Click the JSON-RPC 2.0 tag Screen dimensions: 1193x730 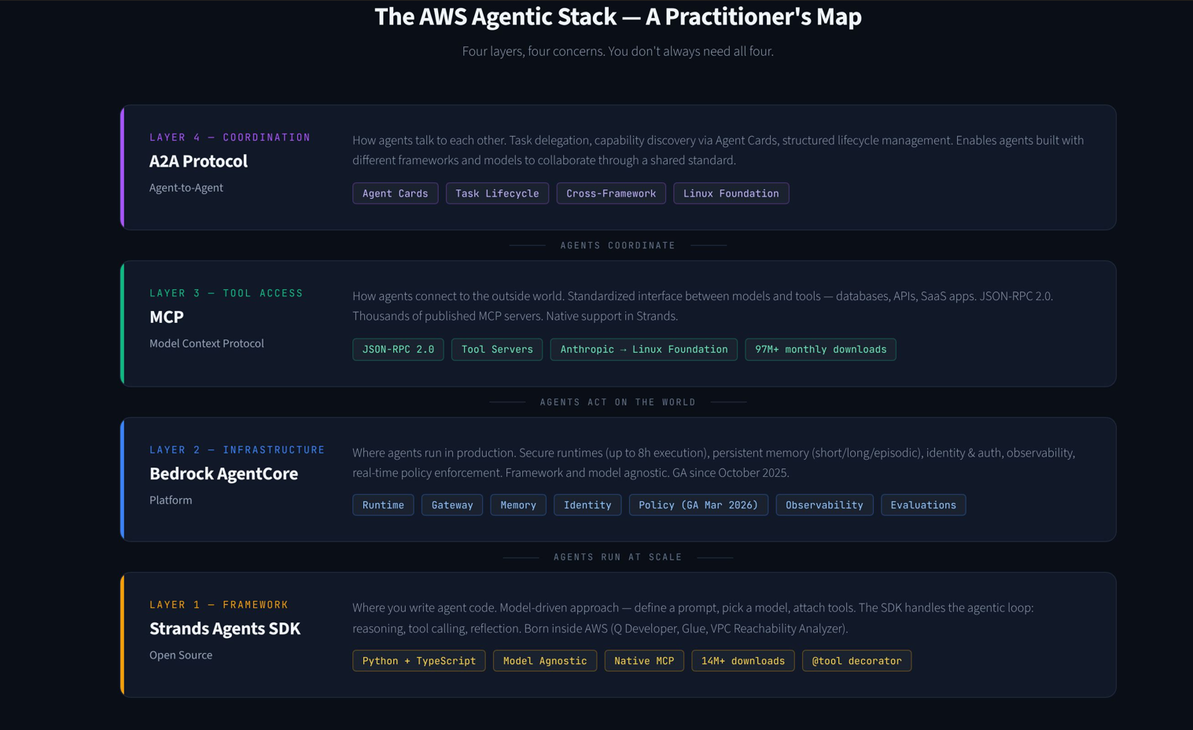398,349
